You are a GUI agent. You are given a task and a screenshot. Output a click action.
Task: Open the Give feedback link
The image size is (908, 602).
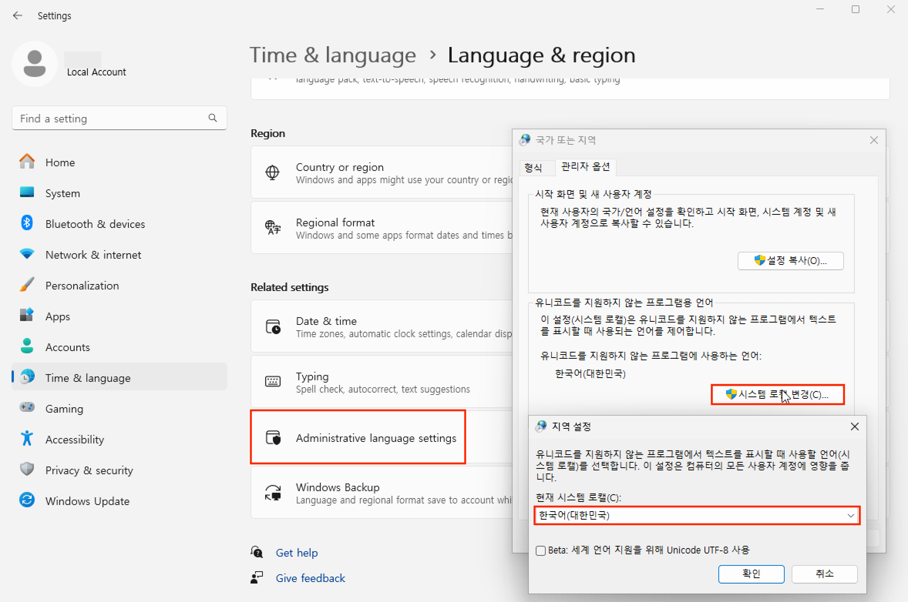(310, 578)
